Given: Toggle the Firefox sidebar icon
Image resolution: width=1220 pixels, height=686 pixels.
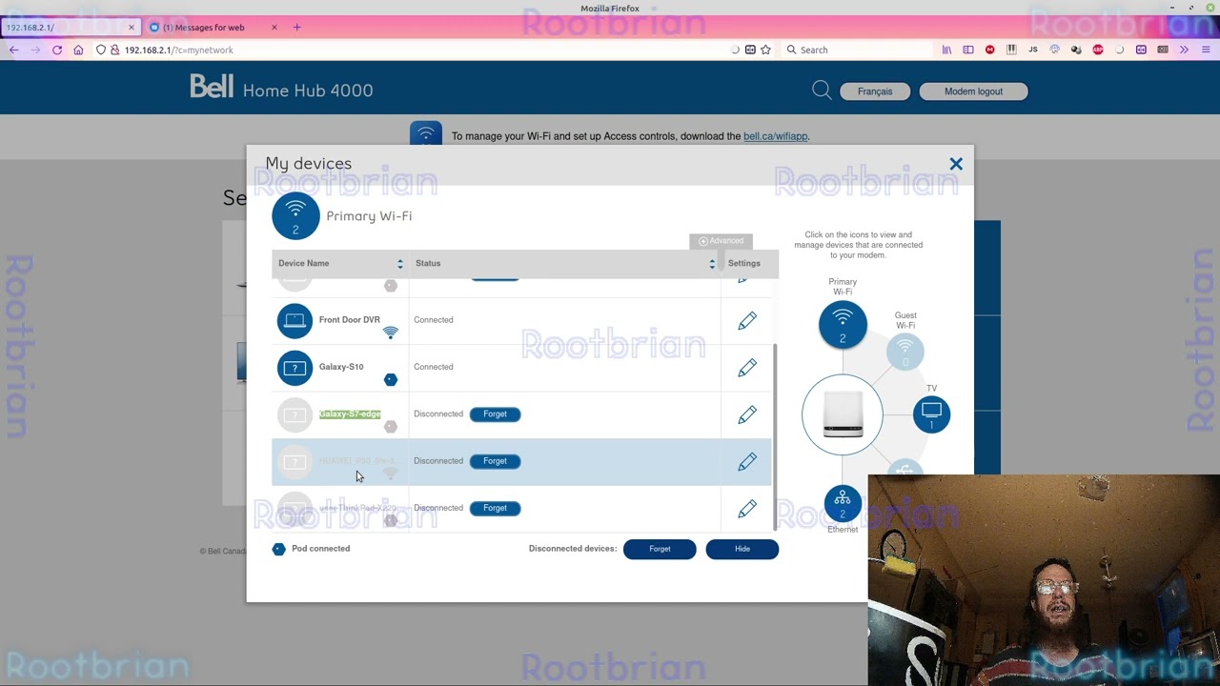Looking at the screenshot, I should [x=968, y=50].
